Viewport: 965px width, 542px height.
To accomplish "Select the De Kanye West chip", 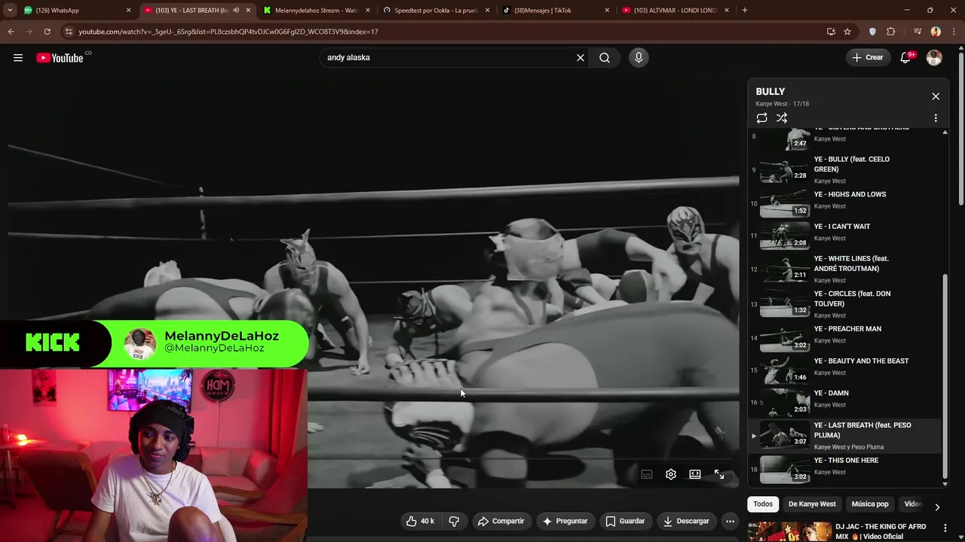I will pos(812,504).
